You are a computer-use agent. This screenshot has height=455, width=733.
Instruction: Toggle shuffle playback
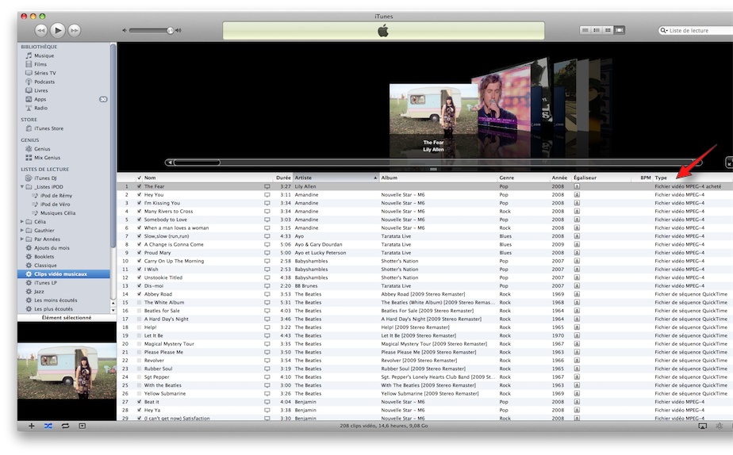[48, 426]
